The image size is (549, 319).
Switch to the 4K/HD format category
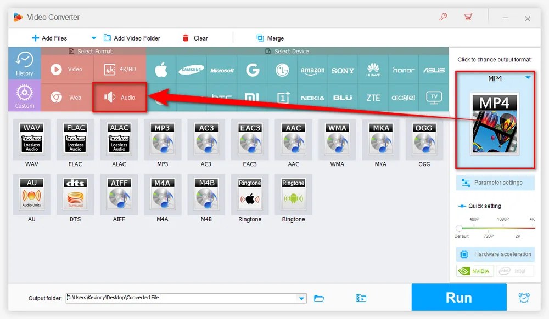click(120, 69)
